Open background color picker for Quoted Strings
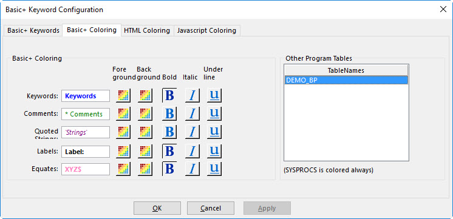This screenshot has height=219, width=453. 145,132
